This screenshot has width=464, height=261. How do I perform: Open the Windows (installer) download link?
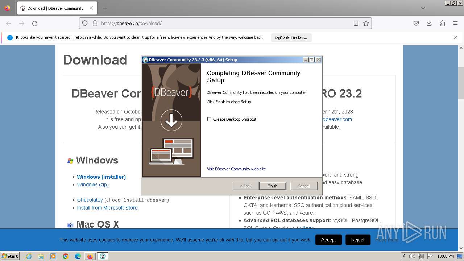(x=101, y=177)
